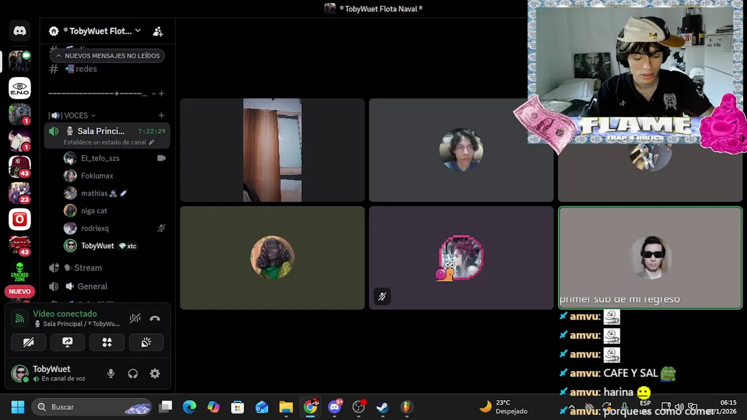This screenshot has width=747, height=420.
Task: Invite people to server icon
Action: pos(158,31)
